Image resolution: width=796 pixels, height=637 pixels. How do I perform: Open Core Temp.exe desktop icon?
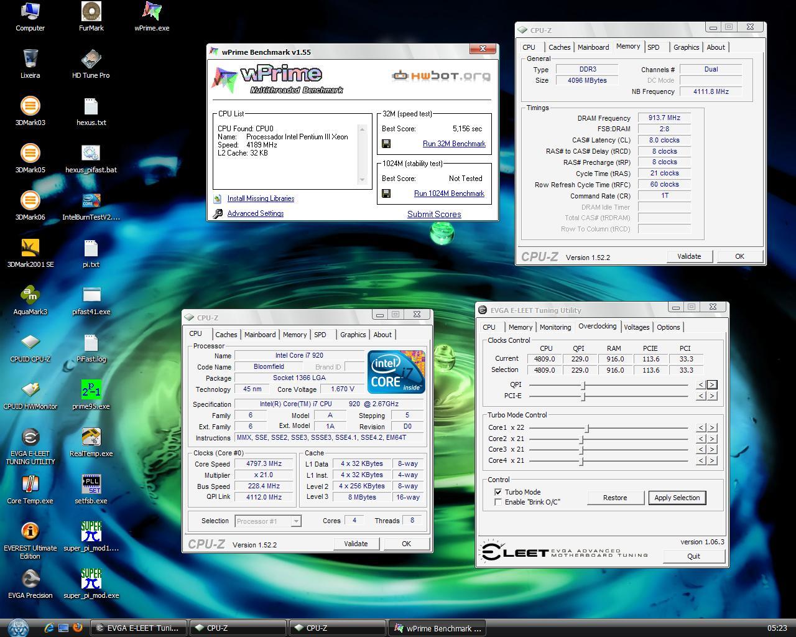(x=30, y=490)
